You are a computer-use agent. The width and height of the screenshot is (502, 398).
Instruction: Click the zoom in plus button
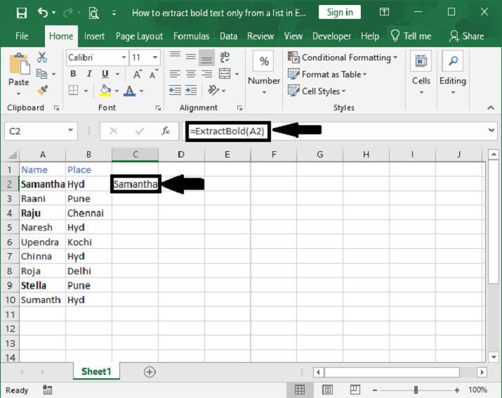click(457, 390)
